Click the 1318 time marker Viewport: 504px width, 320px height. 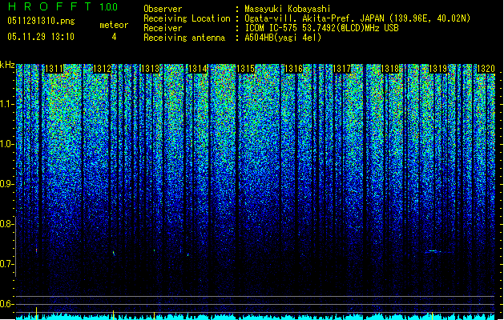(x=390, y=69)
